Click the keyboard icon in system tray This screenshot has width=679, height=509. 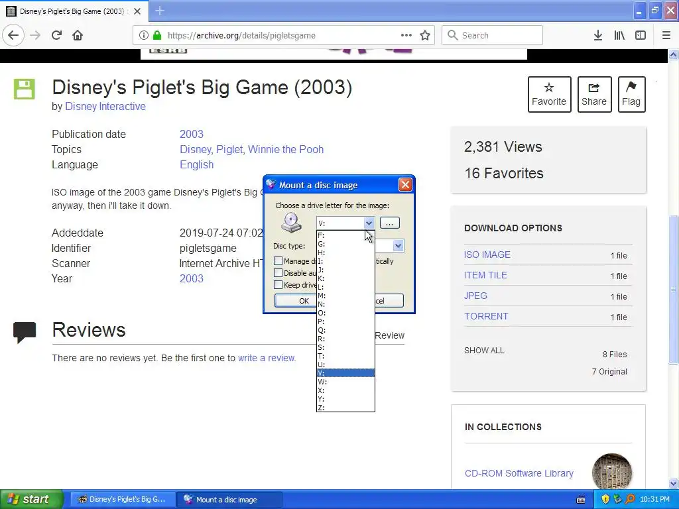pos(581,500)
